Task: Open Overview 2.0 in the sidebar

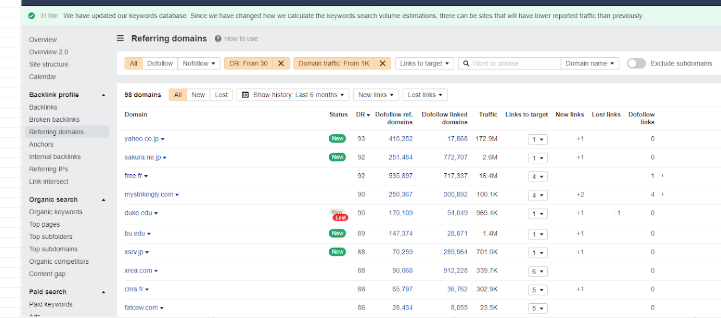Action: (49, 52)
